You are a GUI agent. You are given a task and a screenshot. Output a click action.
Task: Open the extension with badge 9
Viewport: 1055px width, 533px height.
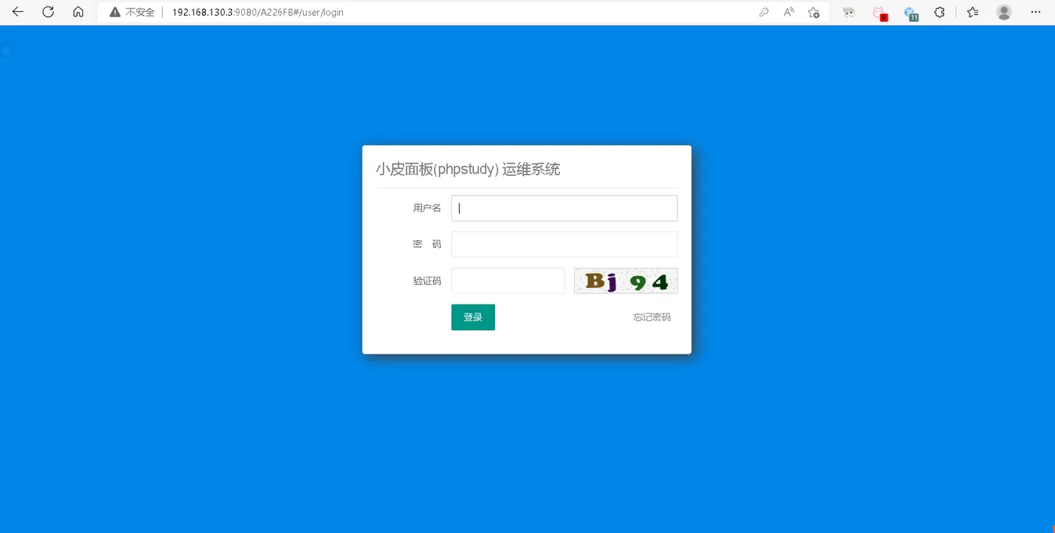pyautogui.click(x=879, y=12)
